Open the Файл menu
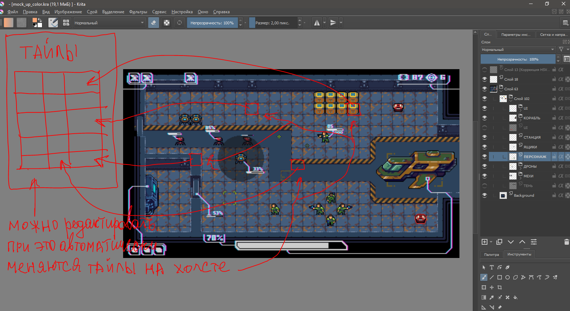This screenshot has height=311, width=570. coord(13,12)
